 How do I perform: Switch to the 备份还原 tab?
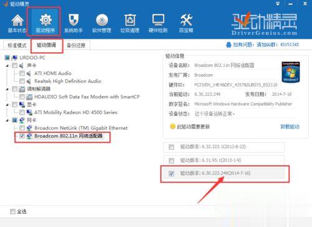point(76,45)
